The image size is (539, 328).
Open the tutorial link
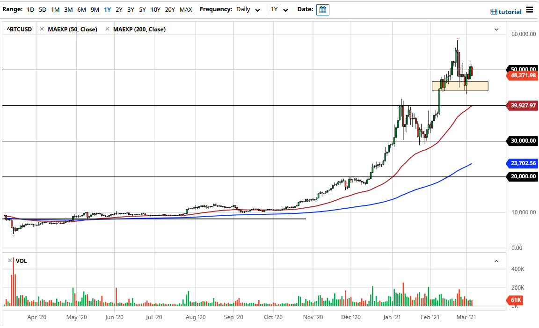[509, 11]
